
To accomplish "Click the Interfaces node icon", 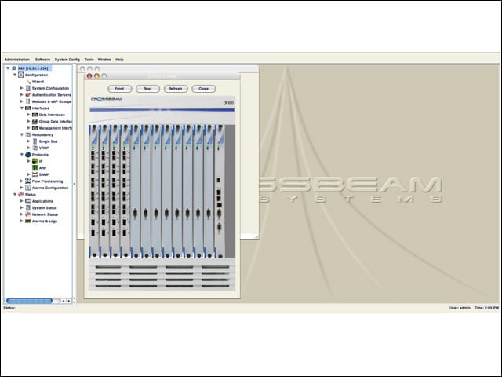I will [28, 108].
